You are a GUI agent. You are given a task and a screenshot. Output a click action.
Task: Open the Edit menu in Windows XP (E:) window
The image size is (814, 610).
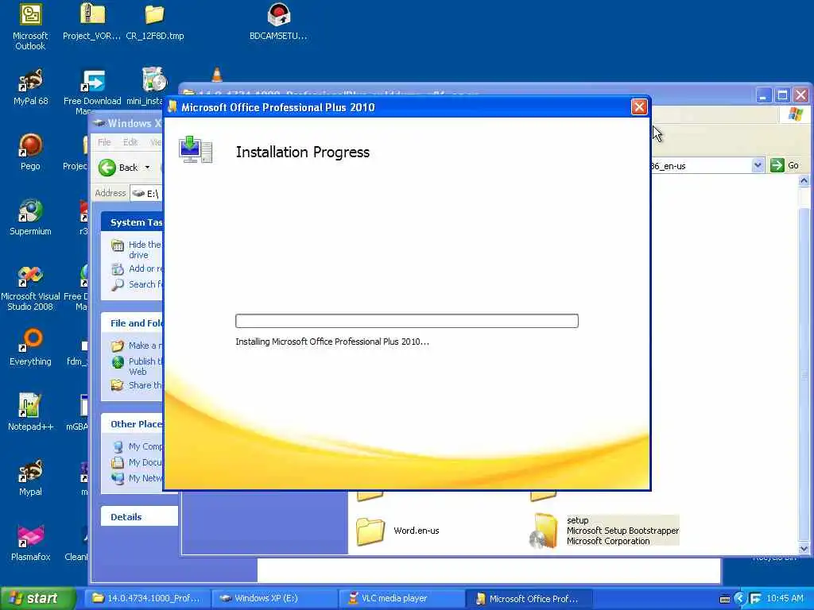point(130,142)
